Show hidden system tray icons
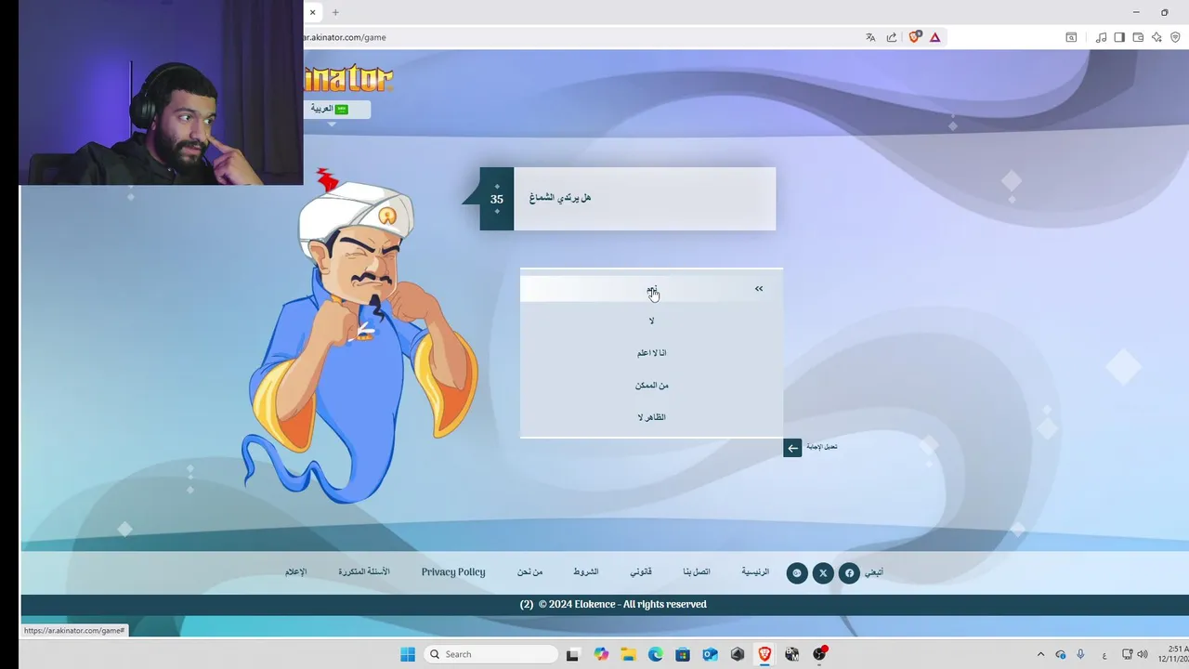Viewport: 1189px width, 669px height. tap(1040, 654)
